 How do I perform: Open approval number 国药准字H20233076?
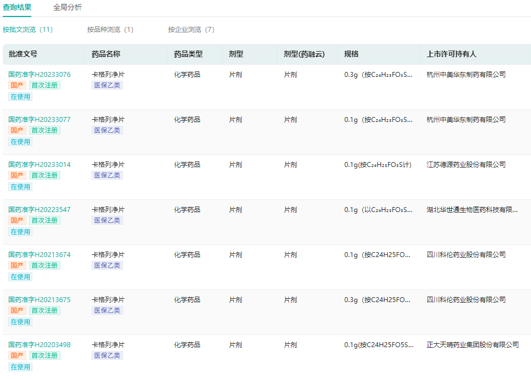pyautogui.click(x=40, y=75)
